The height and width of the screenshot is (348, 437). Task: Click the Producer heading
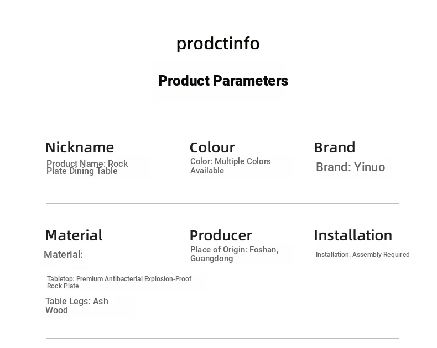(221, 235)
